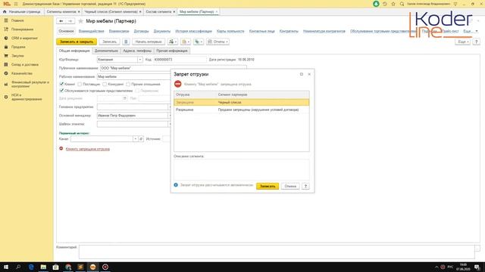Maximize the Запрет отгрузки dialog
Viewport: 485px width, 272px height.
(302, 74)
